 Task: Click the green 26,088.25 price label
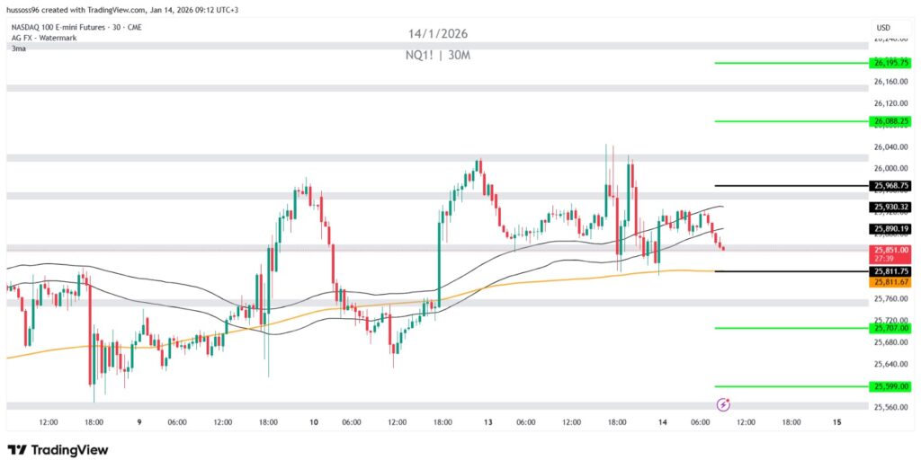890,121
